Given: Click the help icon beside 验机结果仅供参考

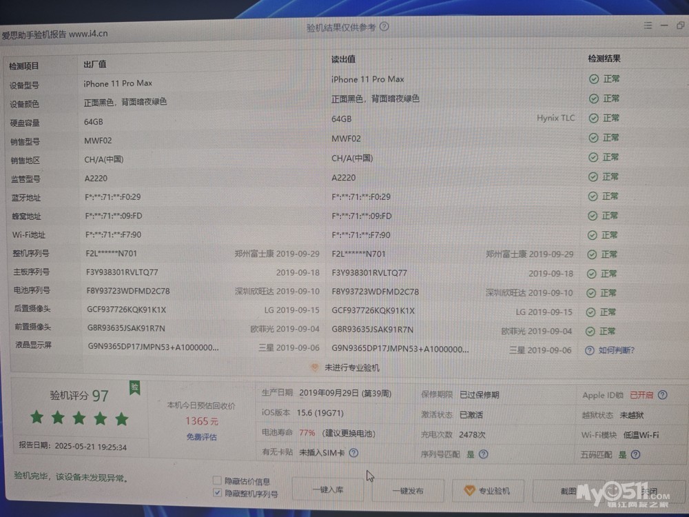Looking at the screenshot, I should (x=384, y=27).
